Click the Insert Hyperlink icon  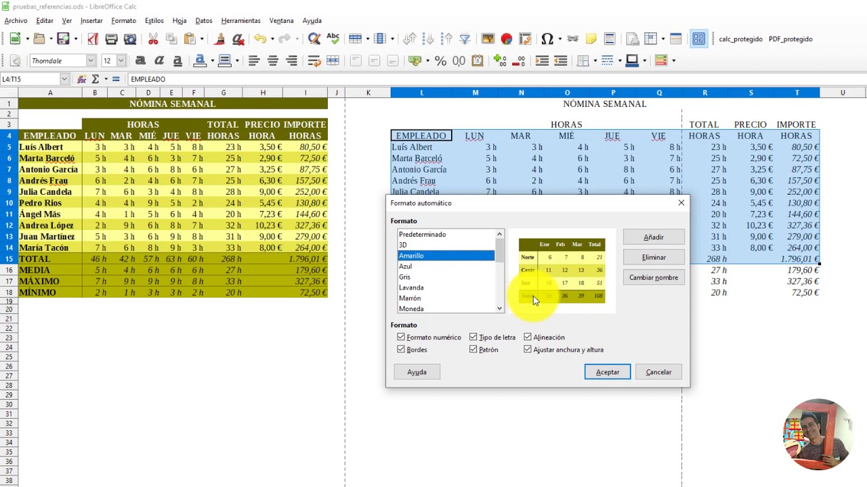[x=573, y=39]
